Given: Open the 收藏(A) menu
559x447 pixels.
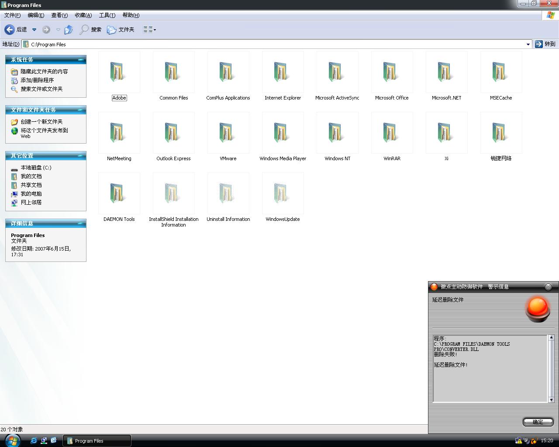Looking at the screenshot, I should pos(83,15).
